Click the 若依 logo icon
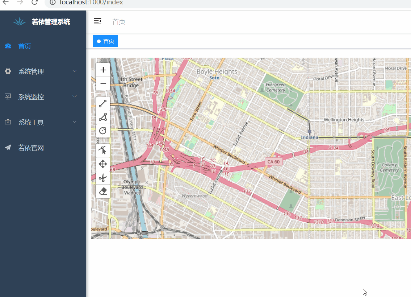The image size is (411, 297). point(20,21)
